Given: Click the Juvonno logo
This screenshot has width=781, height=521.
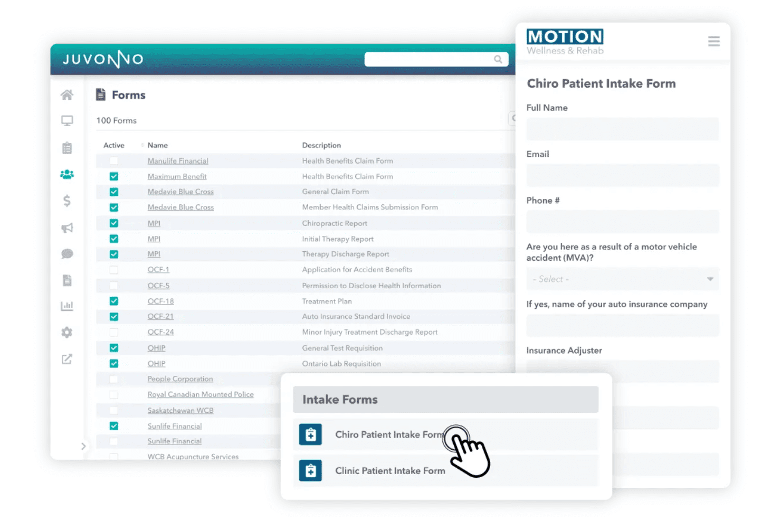Looking at the screenshot, I should click(x=103, y=59).
